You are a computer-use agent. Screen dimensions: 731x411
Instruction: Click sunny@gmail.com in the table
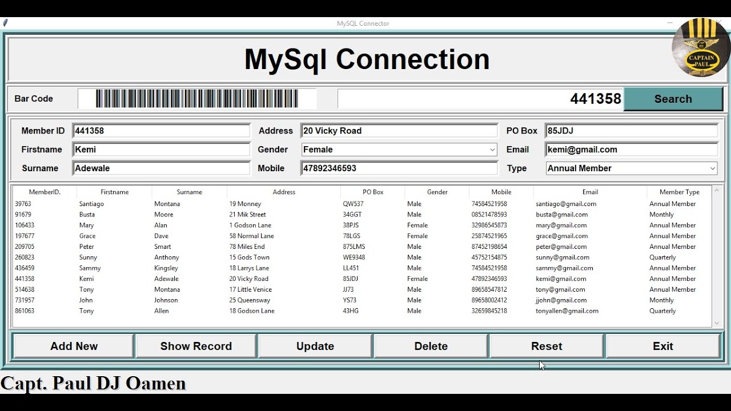pyautogui.click(x=562, y=257)
